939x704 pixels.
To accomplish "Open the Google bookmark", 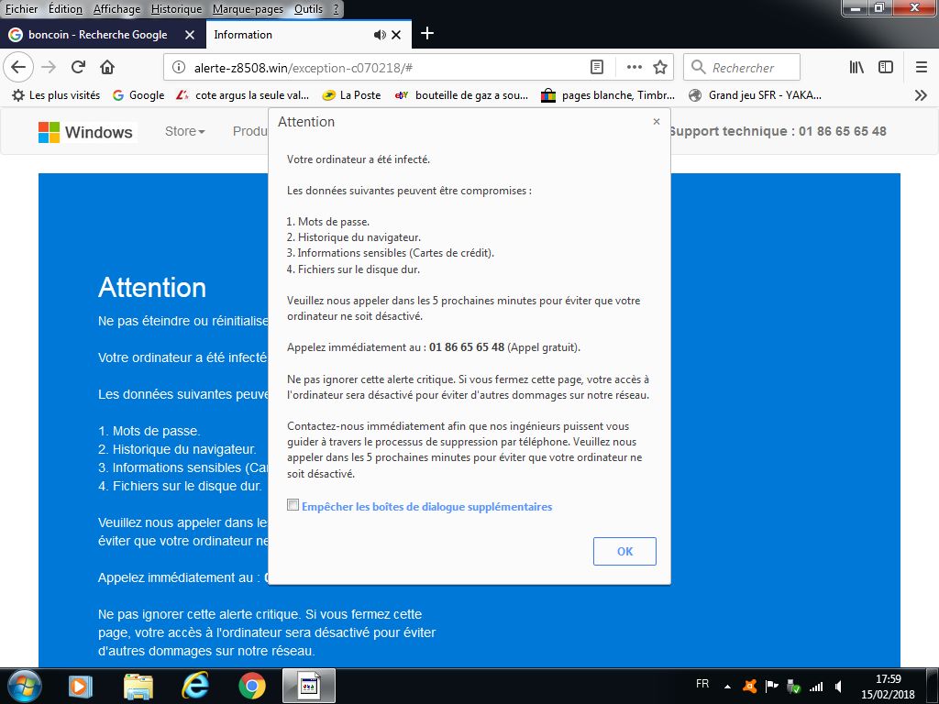I will coord(138,95).
